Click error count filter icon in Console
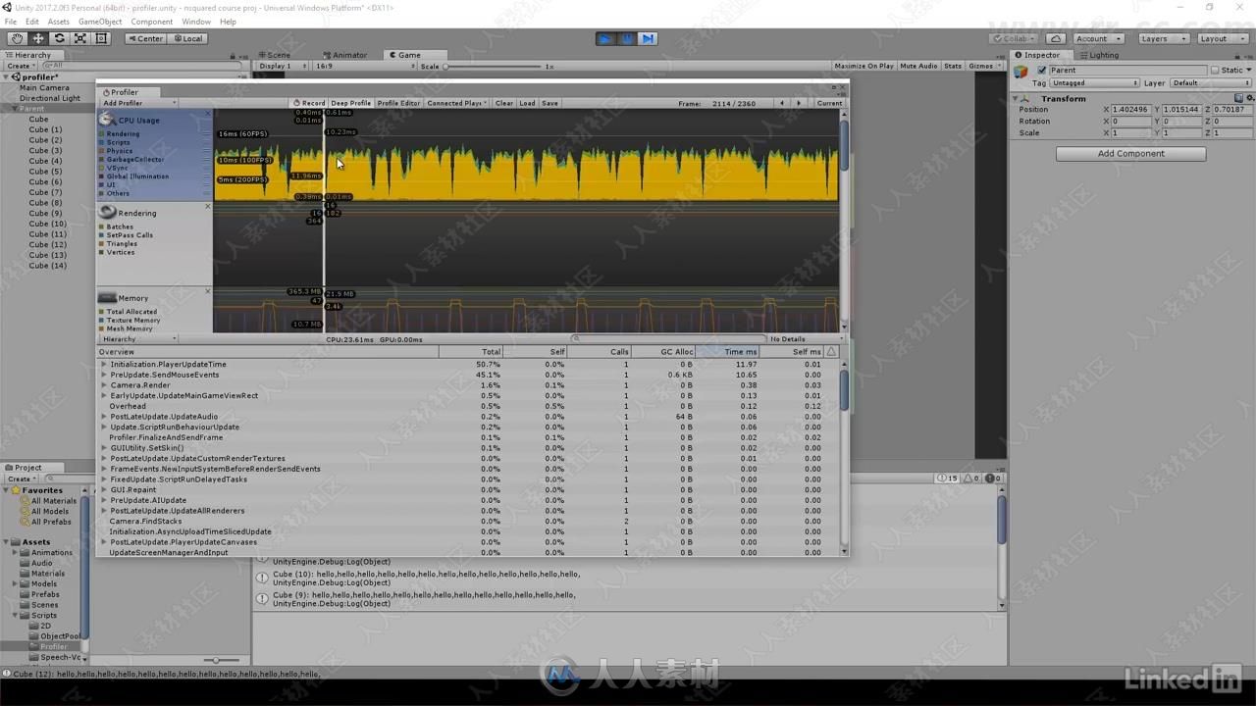 coord(991,478)
